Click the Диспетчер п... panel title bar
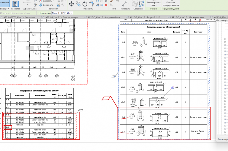Viewport: 228px width, 151px height. [222, 20]
